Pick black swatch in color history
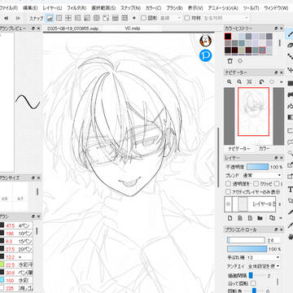Screen dimensions: 293x293 click(x=228, y=37)
